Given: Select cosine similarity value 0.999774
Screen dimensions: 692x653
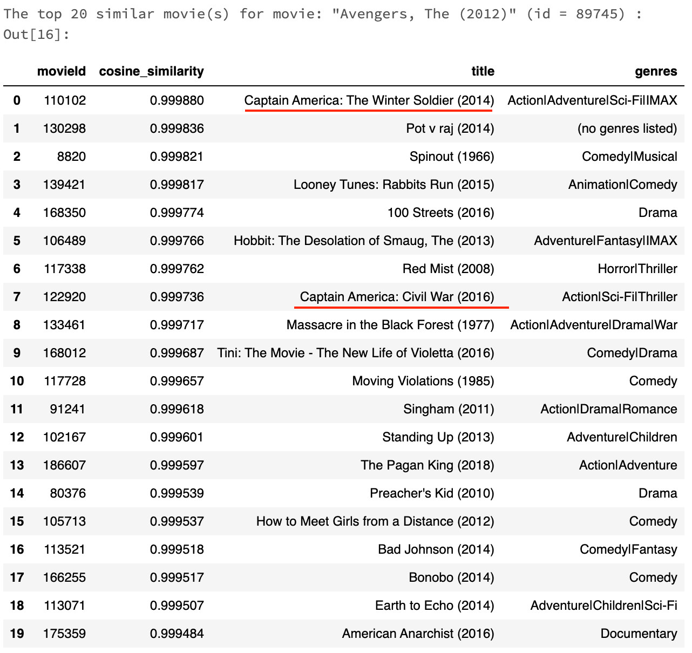Looking at the screenshot, I should pos(177,213).
